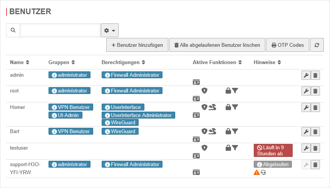Open edit settings for testuser
This screenshot has width=330, height=188.
(306, 148)
